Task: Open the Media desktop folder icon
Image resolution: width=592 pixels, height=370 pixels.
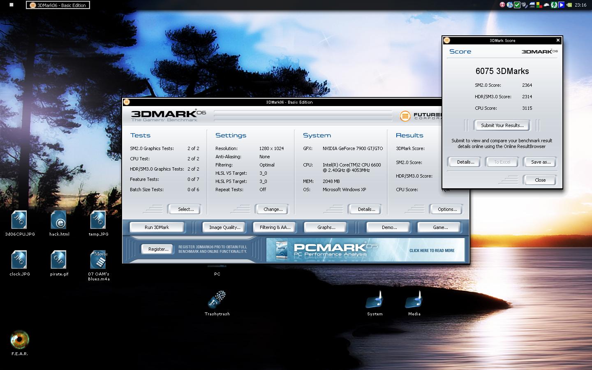Action: (414, 303)
